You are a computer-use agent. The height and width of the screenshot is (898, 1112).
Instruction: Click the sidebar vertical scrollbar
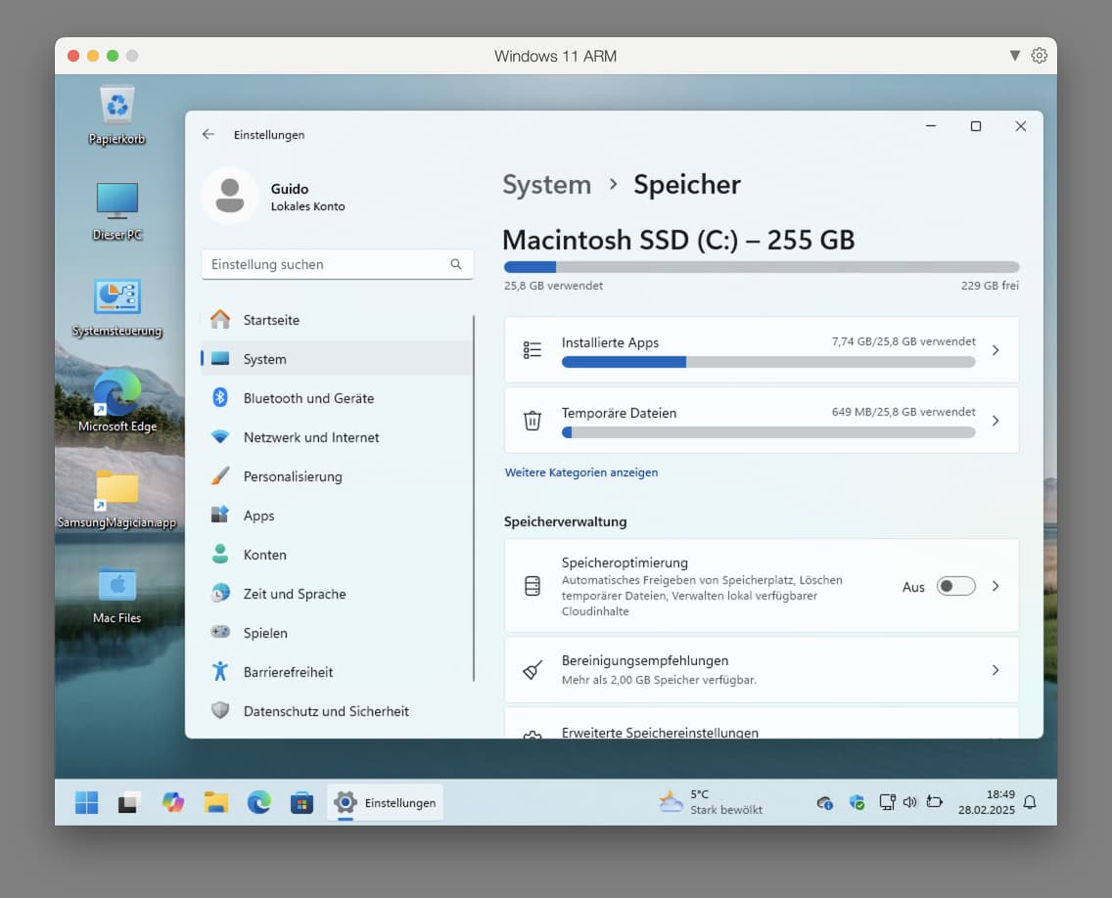pos(474,498)
